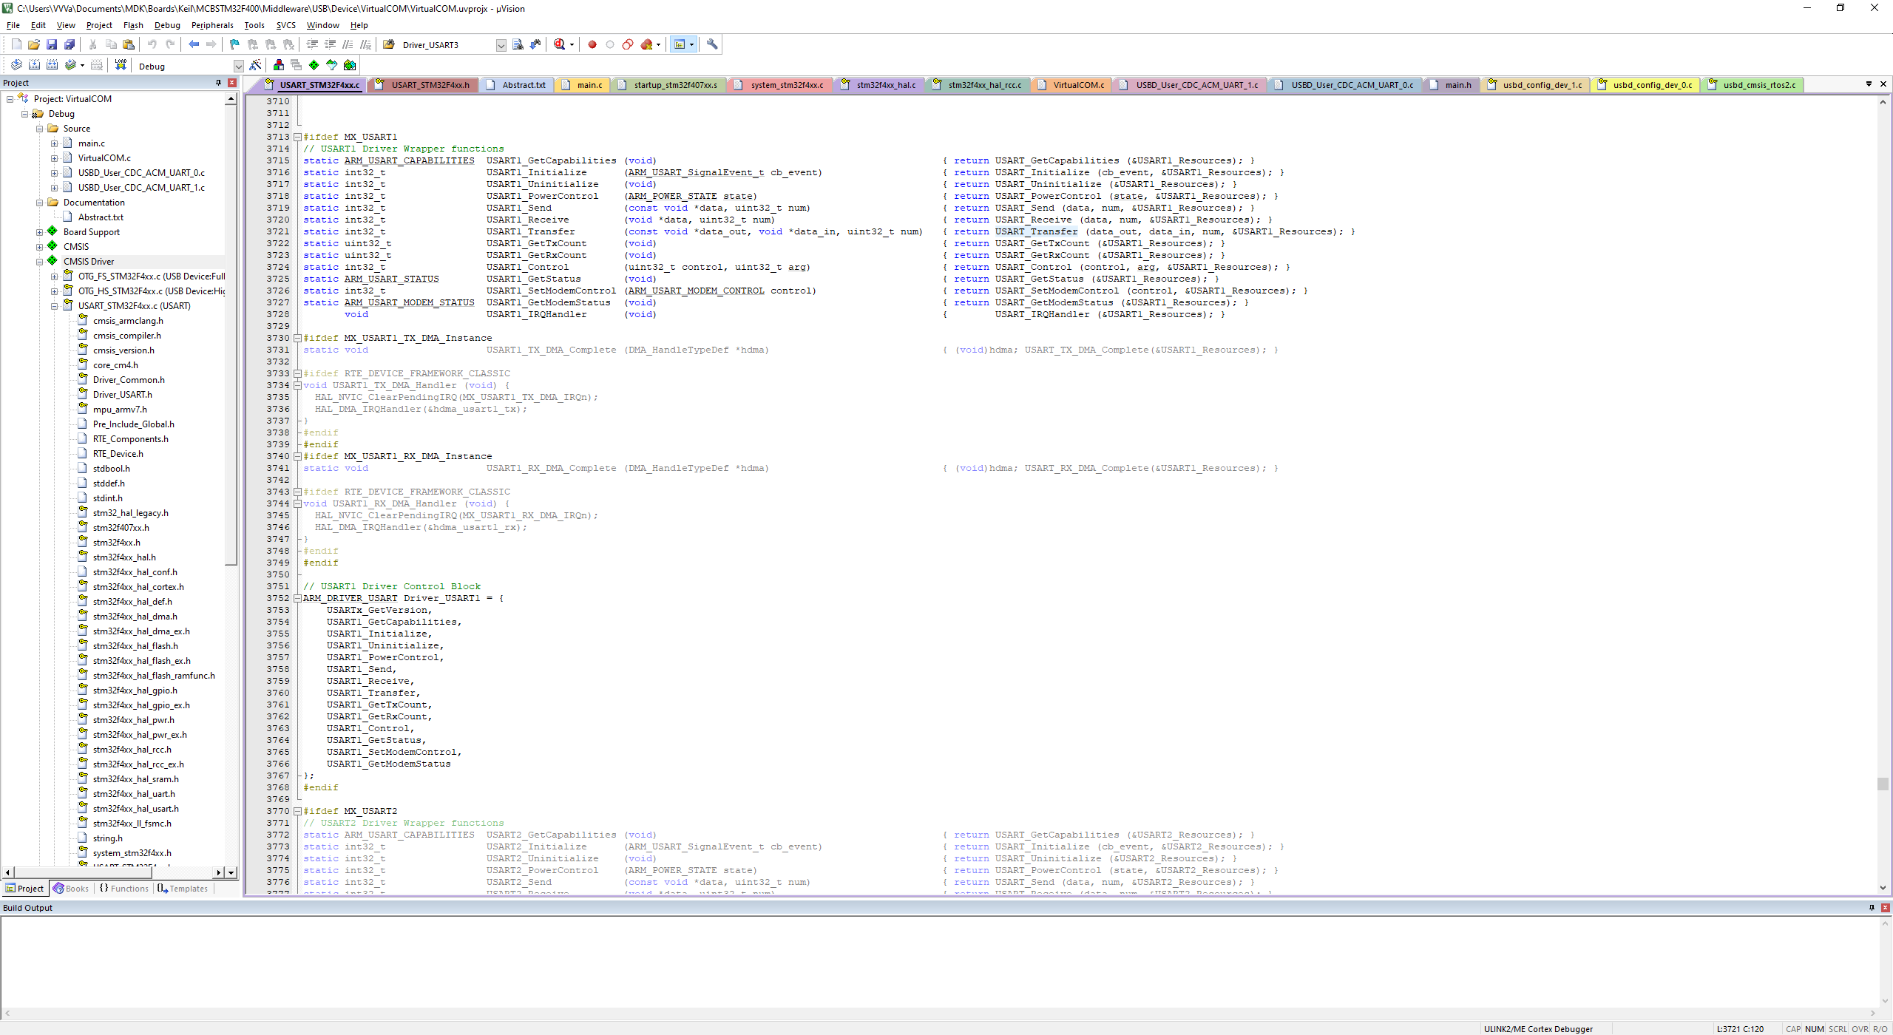Switch to the Functions panel tab
This screenshot has width=1893, height=1035.
click(123, 889)
